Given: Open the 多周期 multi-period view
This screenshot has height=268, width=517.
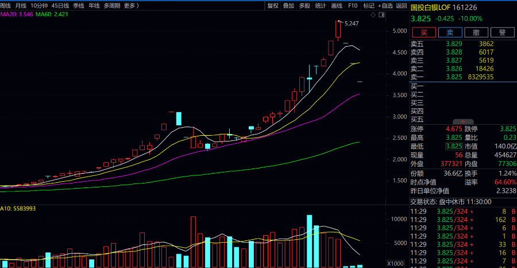Looking at the screenshot, I should pos(112,6).
